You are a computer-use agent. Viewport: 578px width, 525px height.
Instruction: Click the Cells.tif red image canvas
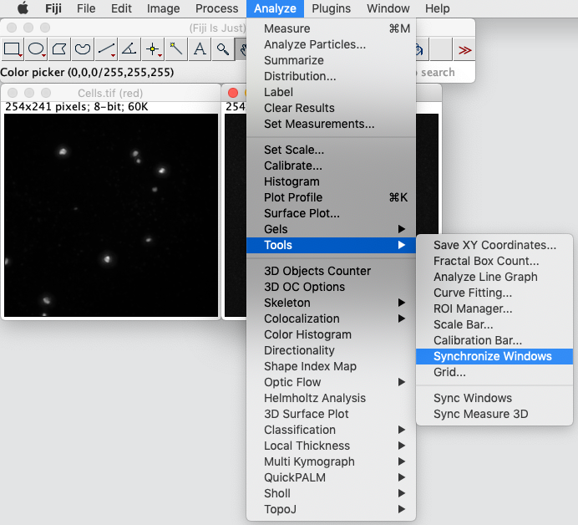tap(111, 215)
